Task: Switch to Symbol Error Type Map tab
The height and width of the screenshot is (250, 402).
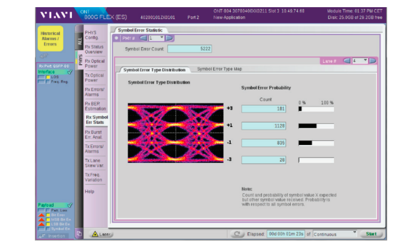Action: (219, 69)
